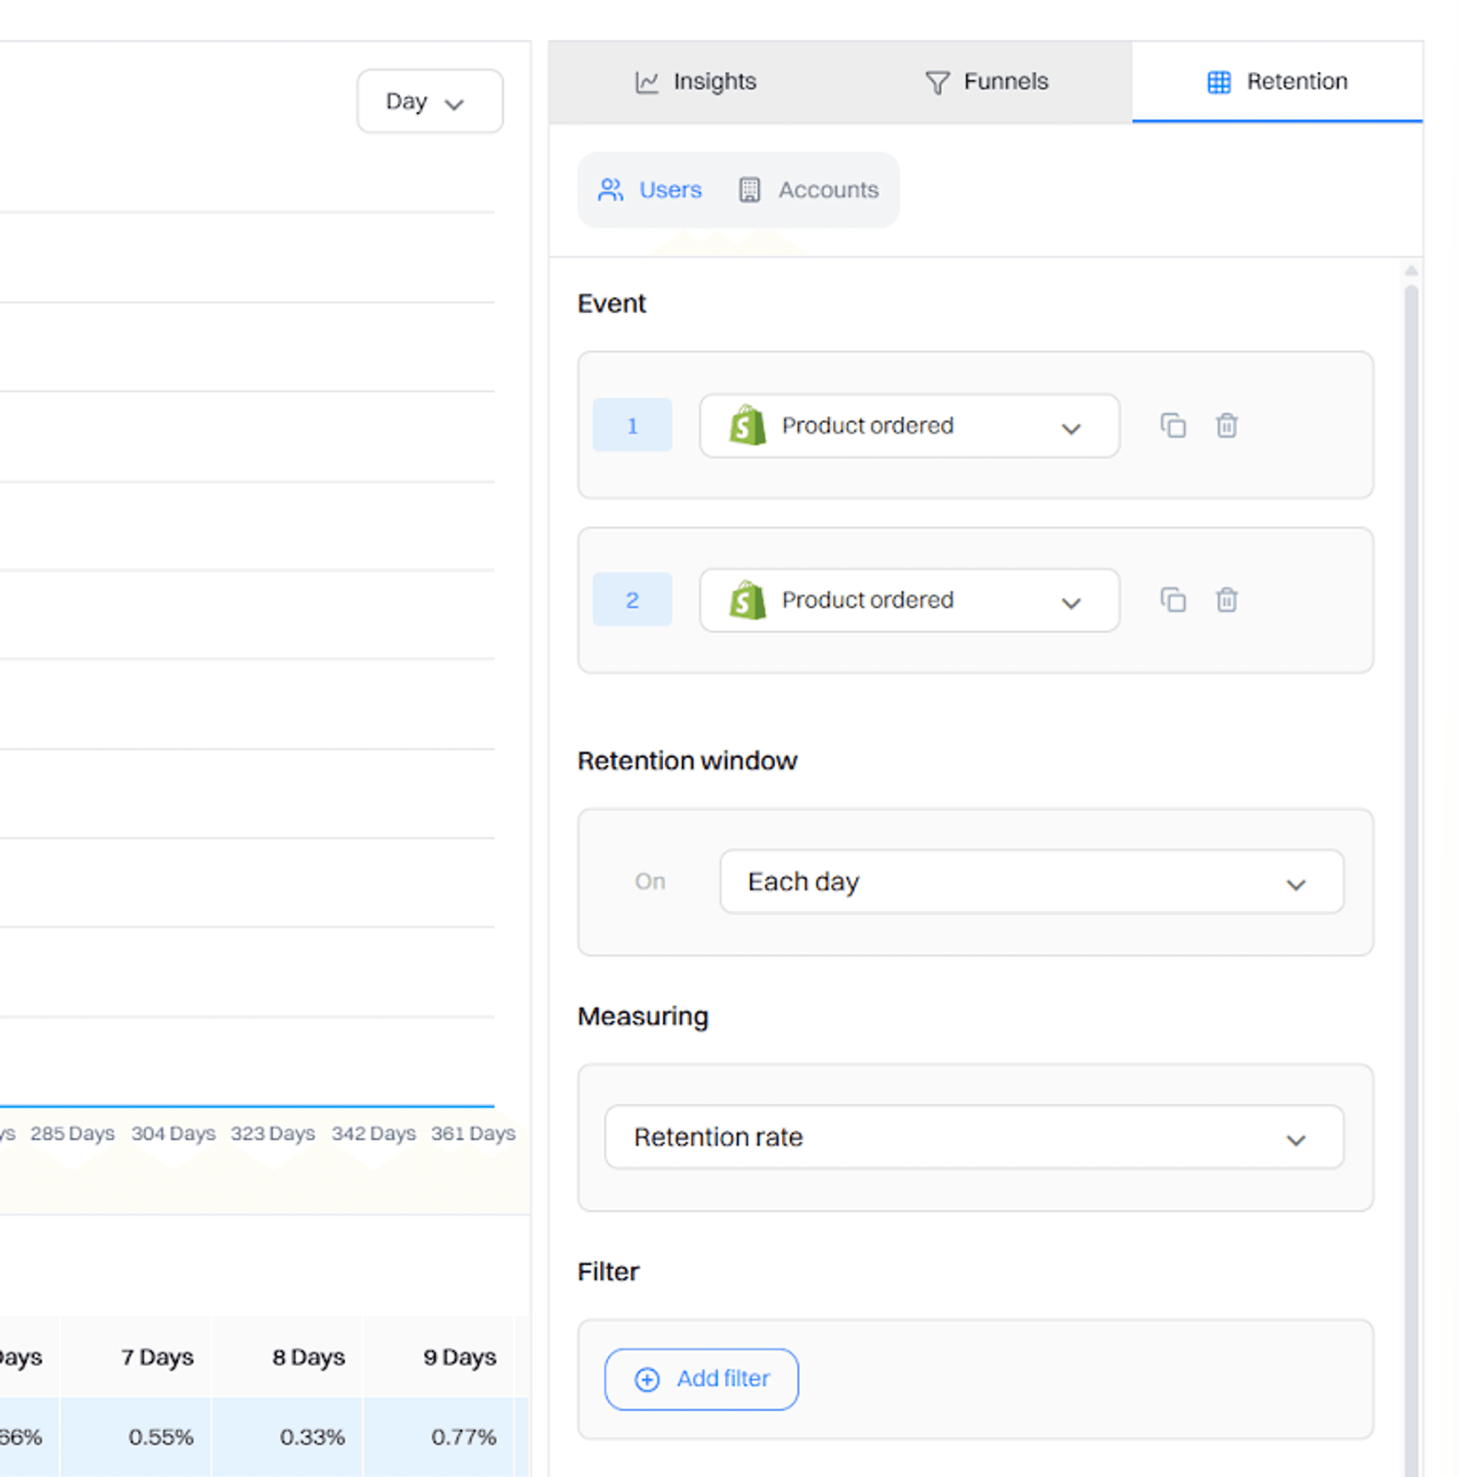Click the event number 2 badge
Image resolution: width=1458 pixels, height=1477 pixels.
coord(632,599)
